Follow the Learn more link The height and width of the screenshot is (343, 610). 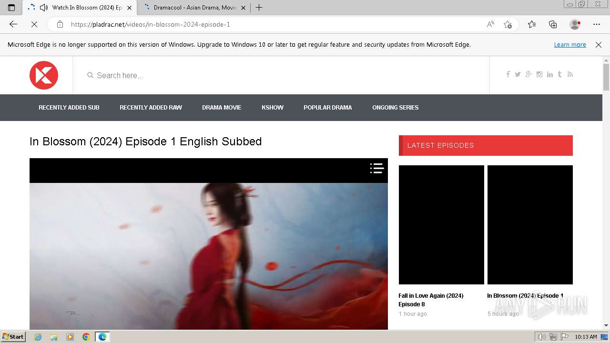coord(570,45)
